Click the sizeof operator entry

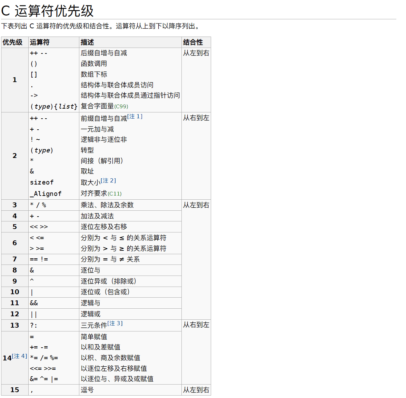click(x=42, y=182)
